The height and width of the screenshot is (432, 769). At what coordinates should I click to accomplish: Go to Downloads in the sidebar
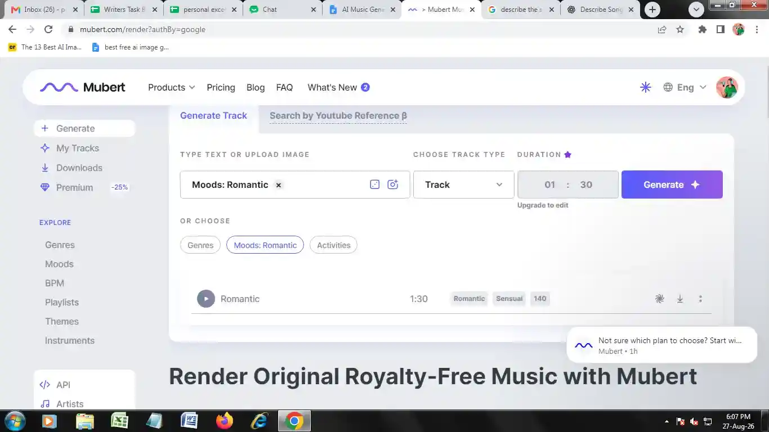click(x=79, y=168)
